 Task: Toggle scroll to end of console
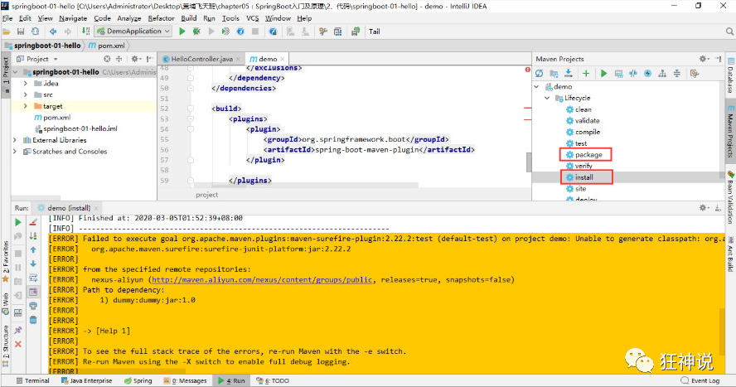pos(33,292)
